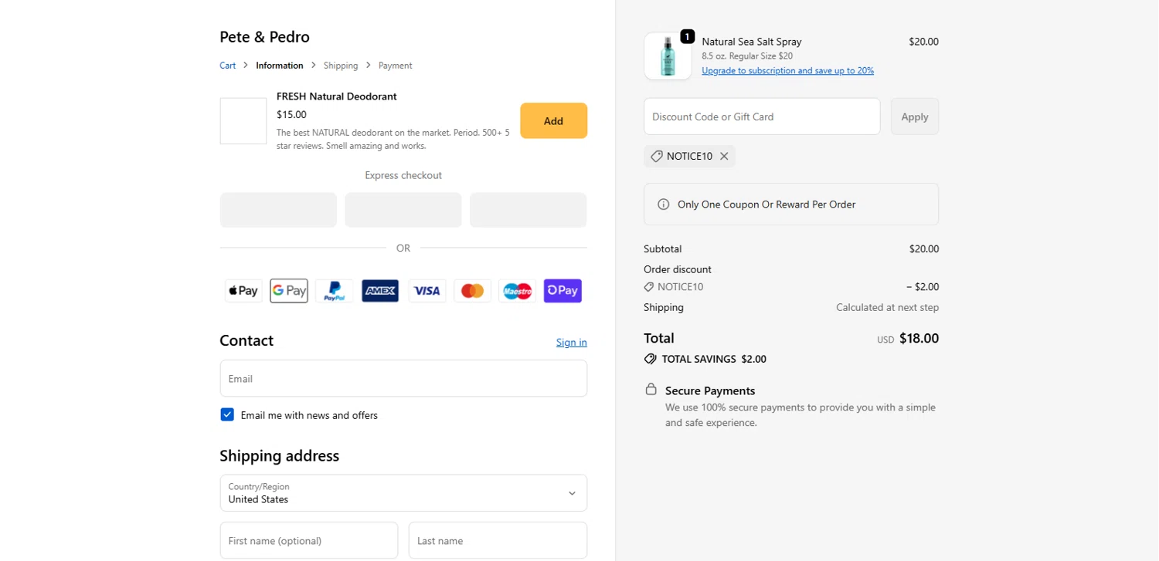Click the Express checkout heading
Screen dimensions: 1159x561
click(x=403, y=175)
